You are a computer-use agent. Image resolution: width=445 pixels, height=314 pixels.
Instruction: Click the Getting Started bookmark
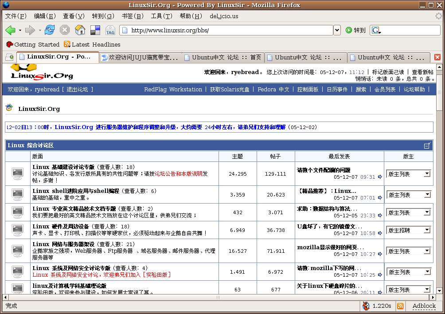[x=33, y=45]
